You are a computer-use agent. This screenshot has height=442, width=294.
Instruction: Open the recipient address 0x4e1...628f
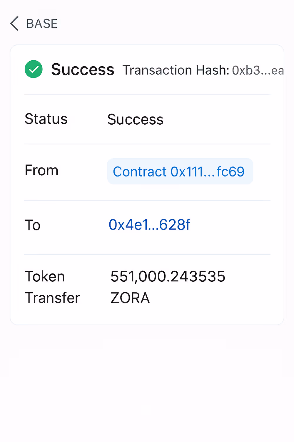point(149,225)
